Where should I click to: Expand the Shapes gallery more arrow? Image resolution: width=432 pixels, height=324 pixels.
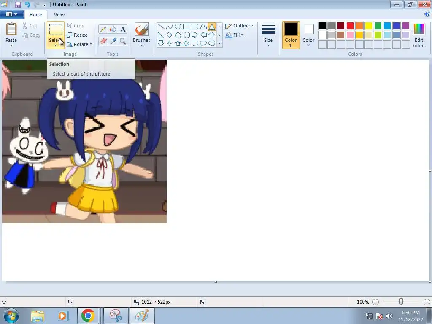pos(219,43)
